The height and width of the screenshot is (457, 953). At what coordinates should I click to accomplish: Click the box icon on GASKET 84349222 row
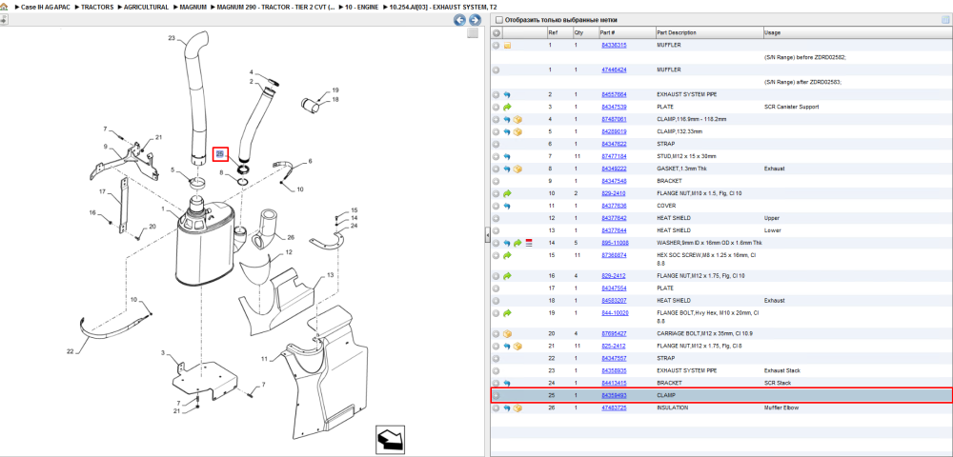point(517,169)
